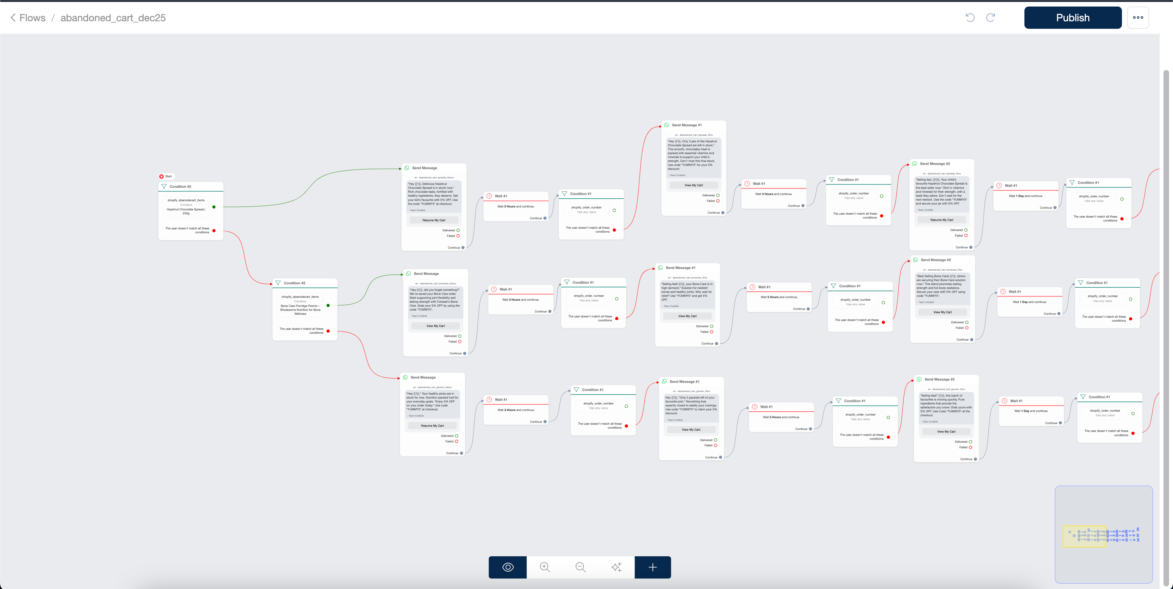Image resolution: width=1173 pixels, height=589 pixels.
Task: Click Resume My Cart in first Send Message
Action: click(434, 220)
